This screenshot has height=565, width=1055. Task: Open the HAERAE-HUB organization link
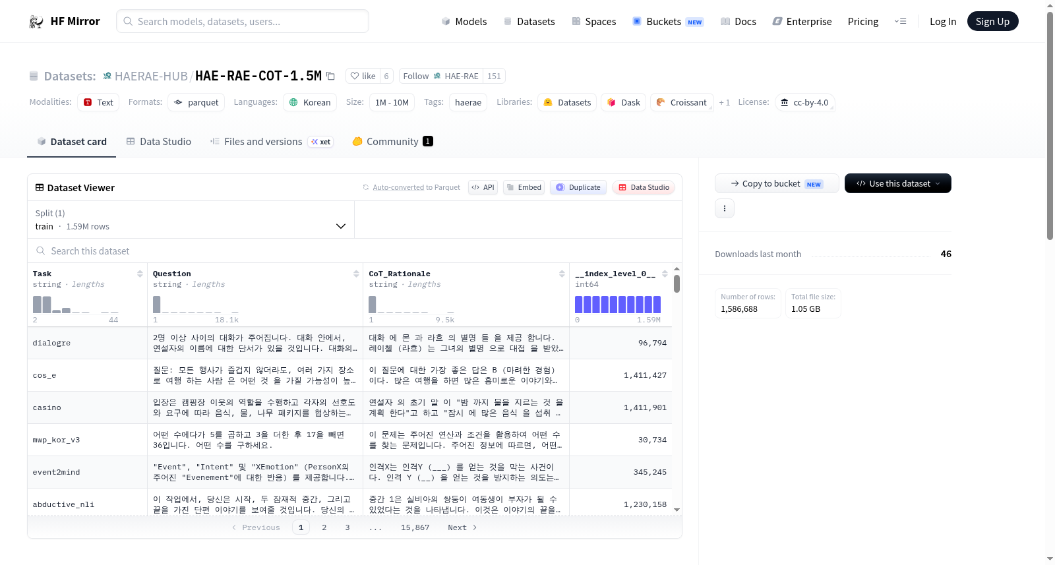click(x=151, y=76)
